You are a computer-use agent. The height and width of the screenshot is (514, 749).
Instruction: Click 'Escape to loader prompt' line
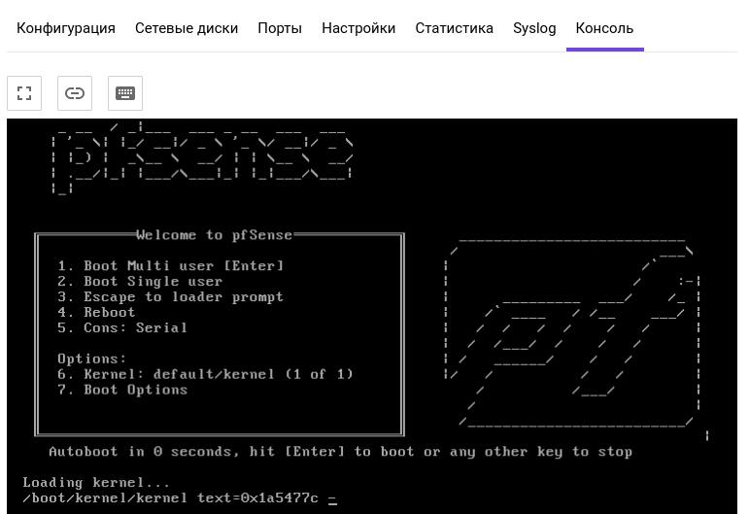click(x=171, y=296)
